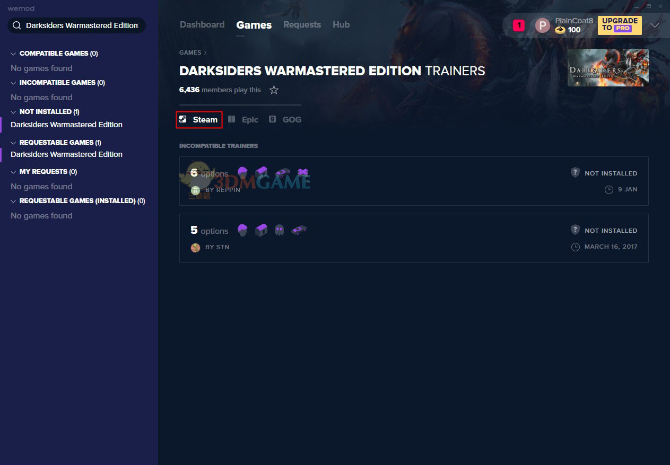
Task: Maximize the WeMod window
Action: (x=649, y=6)
